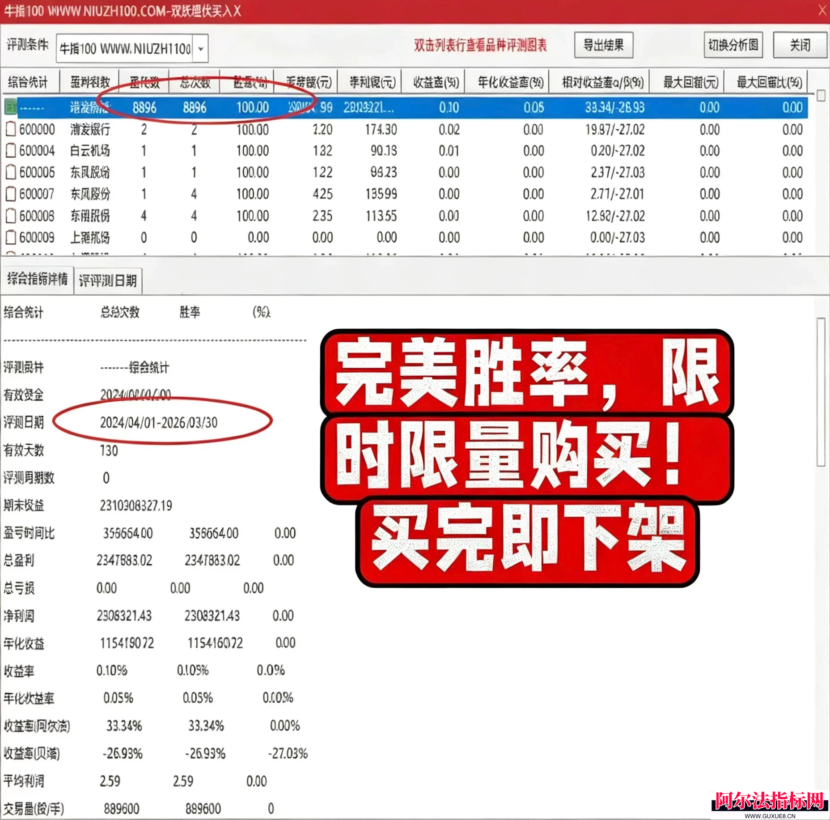The width and height of the screenshot is (830, 820).
Task: Click the 有效天数 value 130
Action: click(109, 450)
